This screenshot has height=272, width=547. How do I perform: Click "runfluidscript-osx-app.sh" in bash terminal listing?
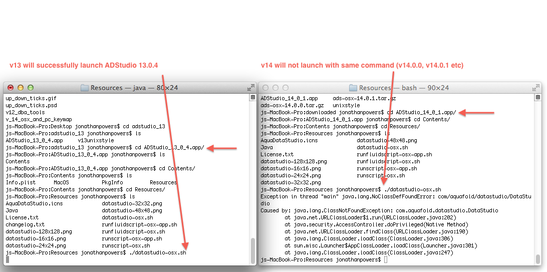[x=395, y=154]
